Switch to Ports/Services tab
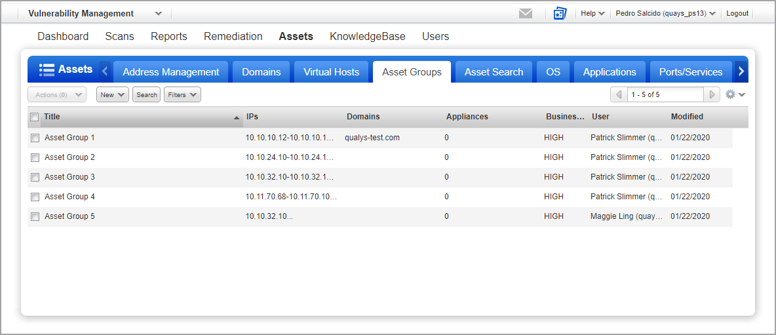This screenshot has width=776, height=335. (x=691, y=71)
